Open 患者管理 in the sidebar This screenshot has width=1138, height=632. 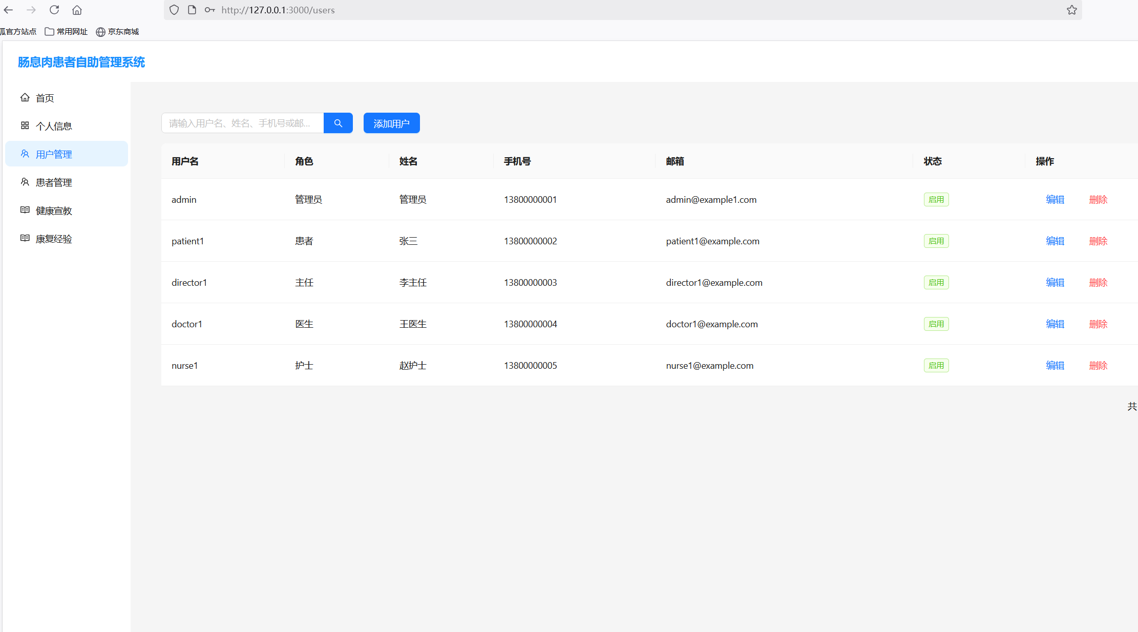tap(54, 182)
